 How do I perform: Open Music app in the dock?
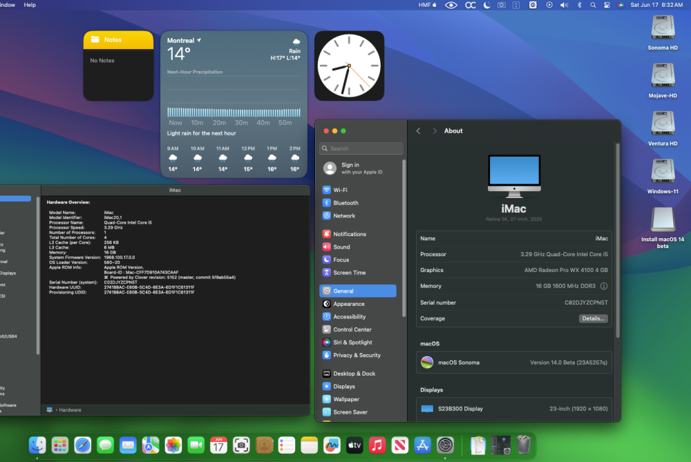377,445
